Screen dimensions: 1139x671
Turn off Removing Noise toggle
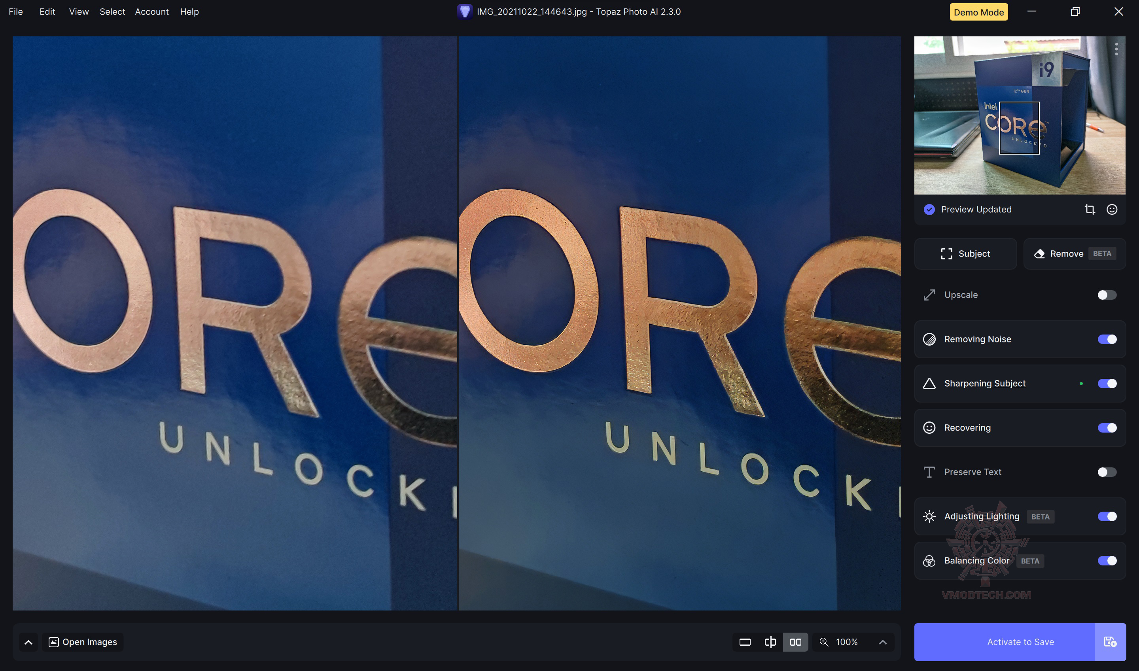click(1107, 339)
